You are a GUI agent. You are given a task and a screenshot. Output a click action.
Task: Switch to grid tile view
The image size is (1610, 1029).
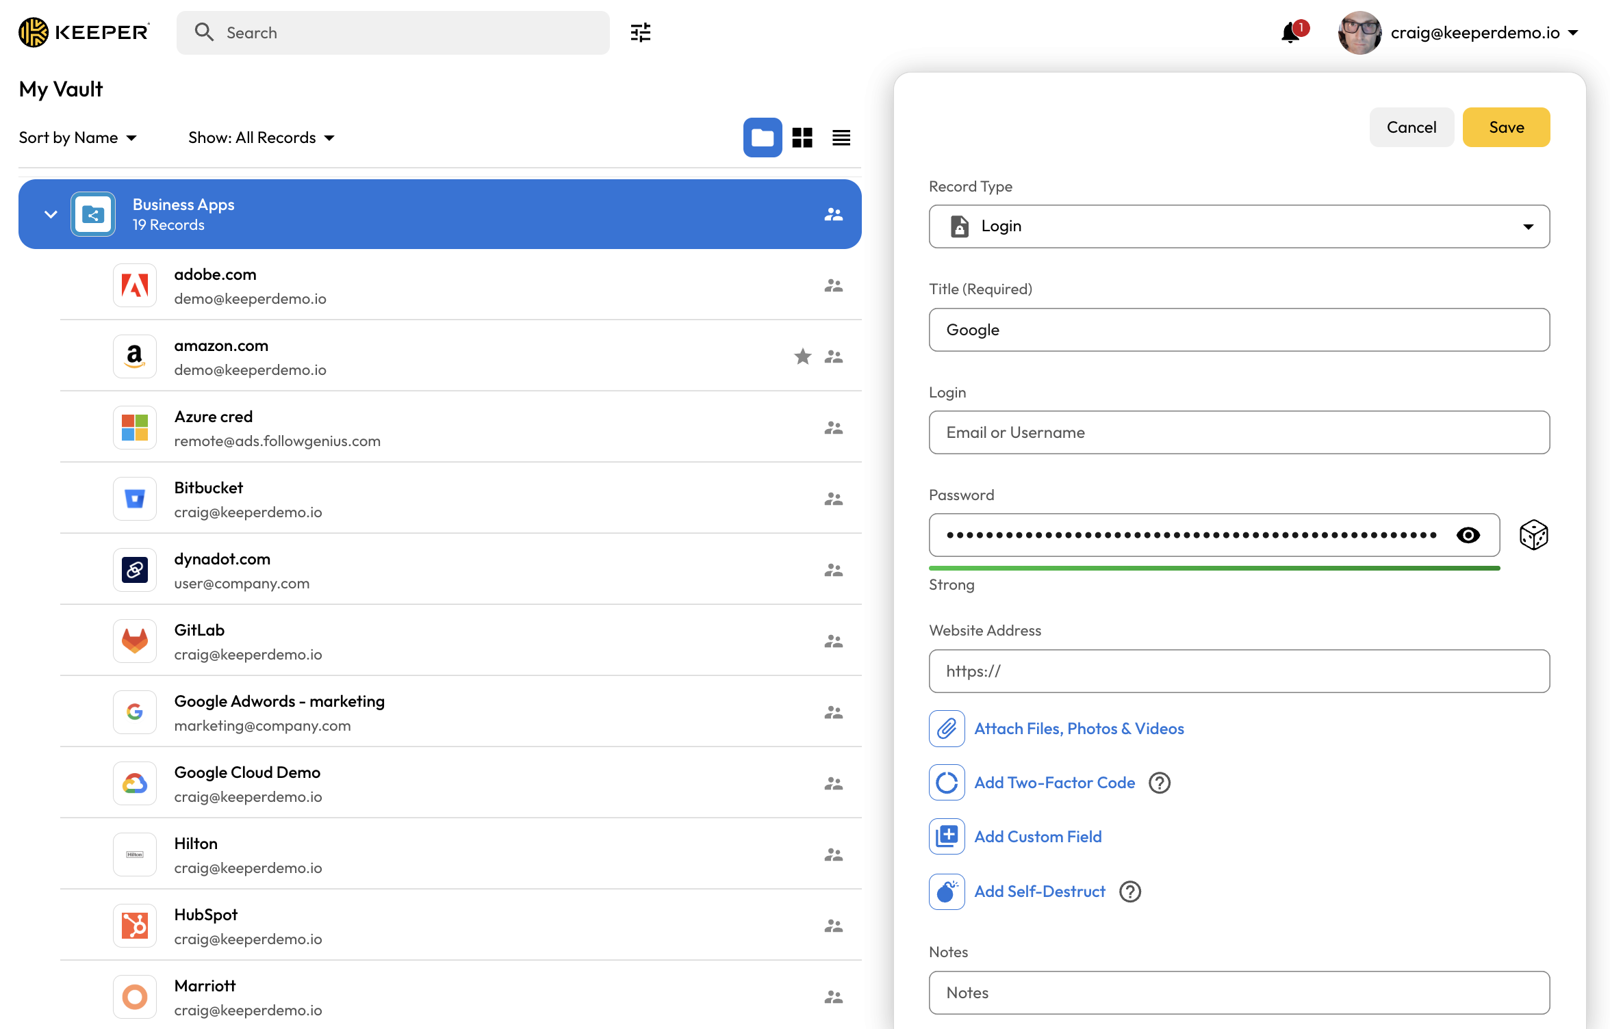(802, 138)
